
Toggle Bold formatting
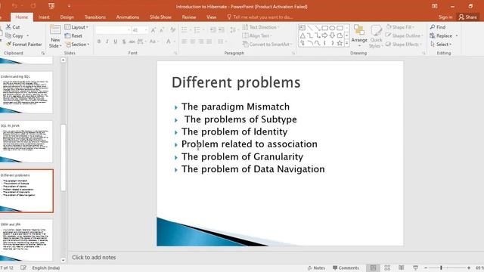tap(99, 42)
